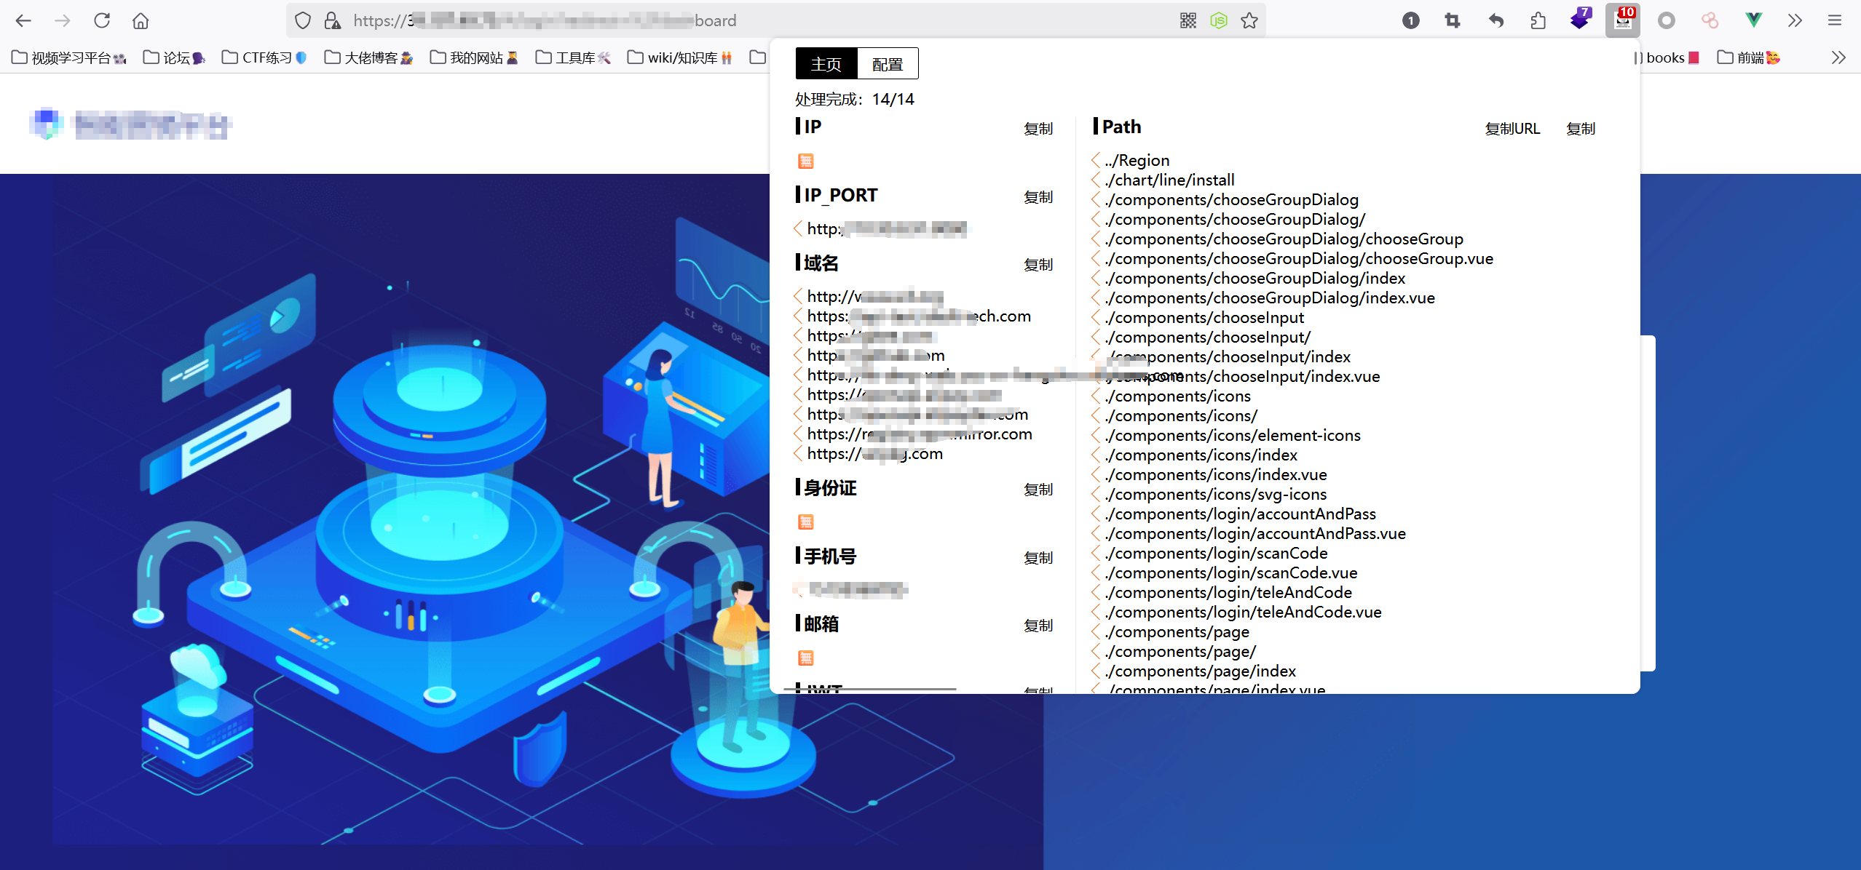Open the CTF练习 bookmark folder

tap(264, 57)
